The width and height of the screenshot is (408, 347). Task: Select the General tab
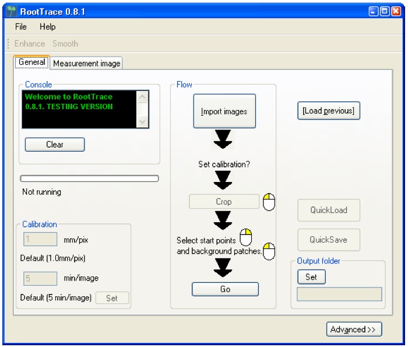click(32, 62)
